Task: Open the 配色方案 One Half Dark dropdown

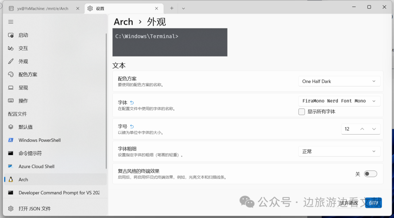Action: [x=339, y=81]
